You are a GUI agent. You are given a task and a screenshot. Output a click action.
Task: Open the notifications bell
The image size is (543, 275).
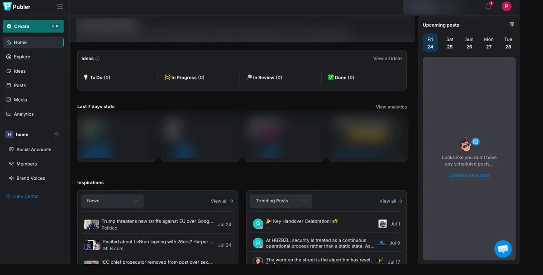(x=488, y=6)
